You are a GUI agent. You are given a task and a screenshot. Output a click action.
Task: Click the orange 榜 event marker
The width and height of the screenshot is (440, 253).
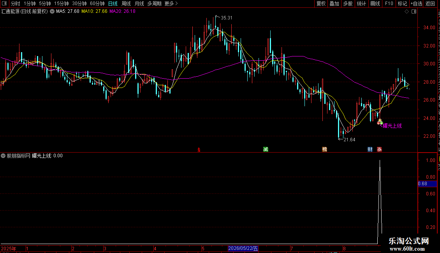click(x=324, y=149)
